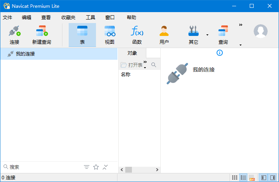Open 新建查询 (New Query) from toolbar
Screen dimensions: 279x182
(x=41, y=35)
